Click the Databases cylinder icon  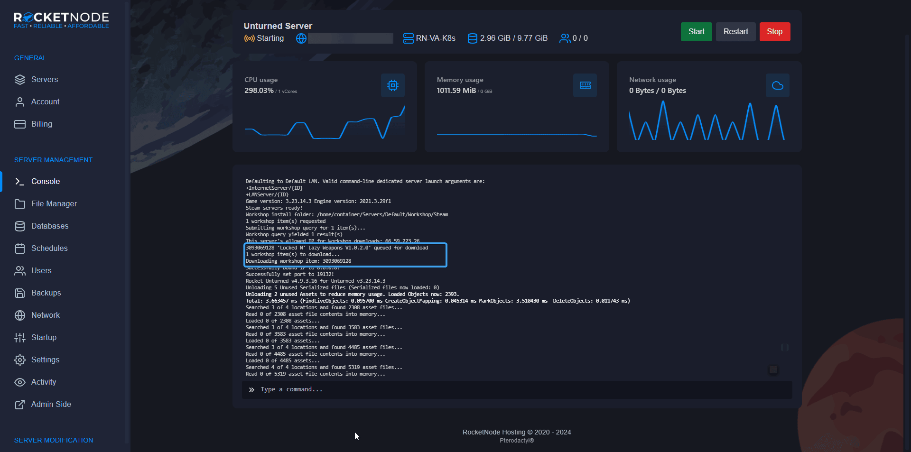[x=20, y=226]
